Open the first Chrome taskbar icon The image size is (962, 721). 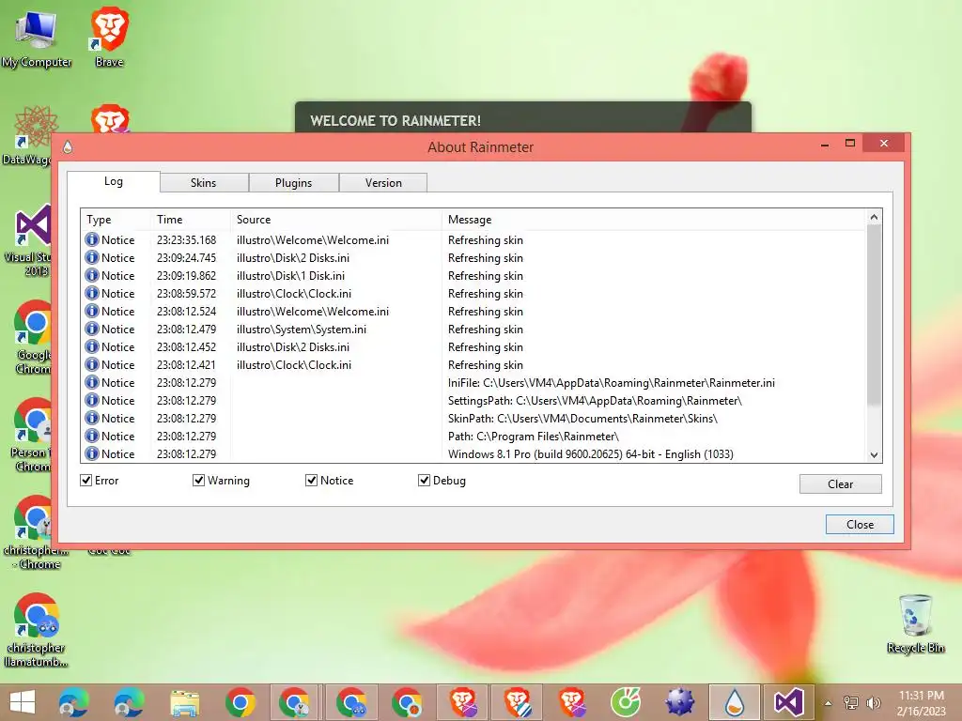240,702
